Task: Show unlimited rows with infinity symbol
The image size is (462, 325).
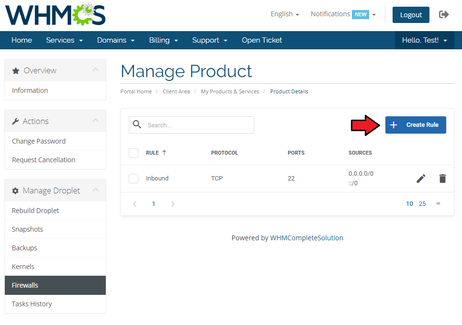Action: [x=438, y=203]
